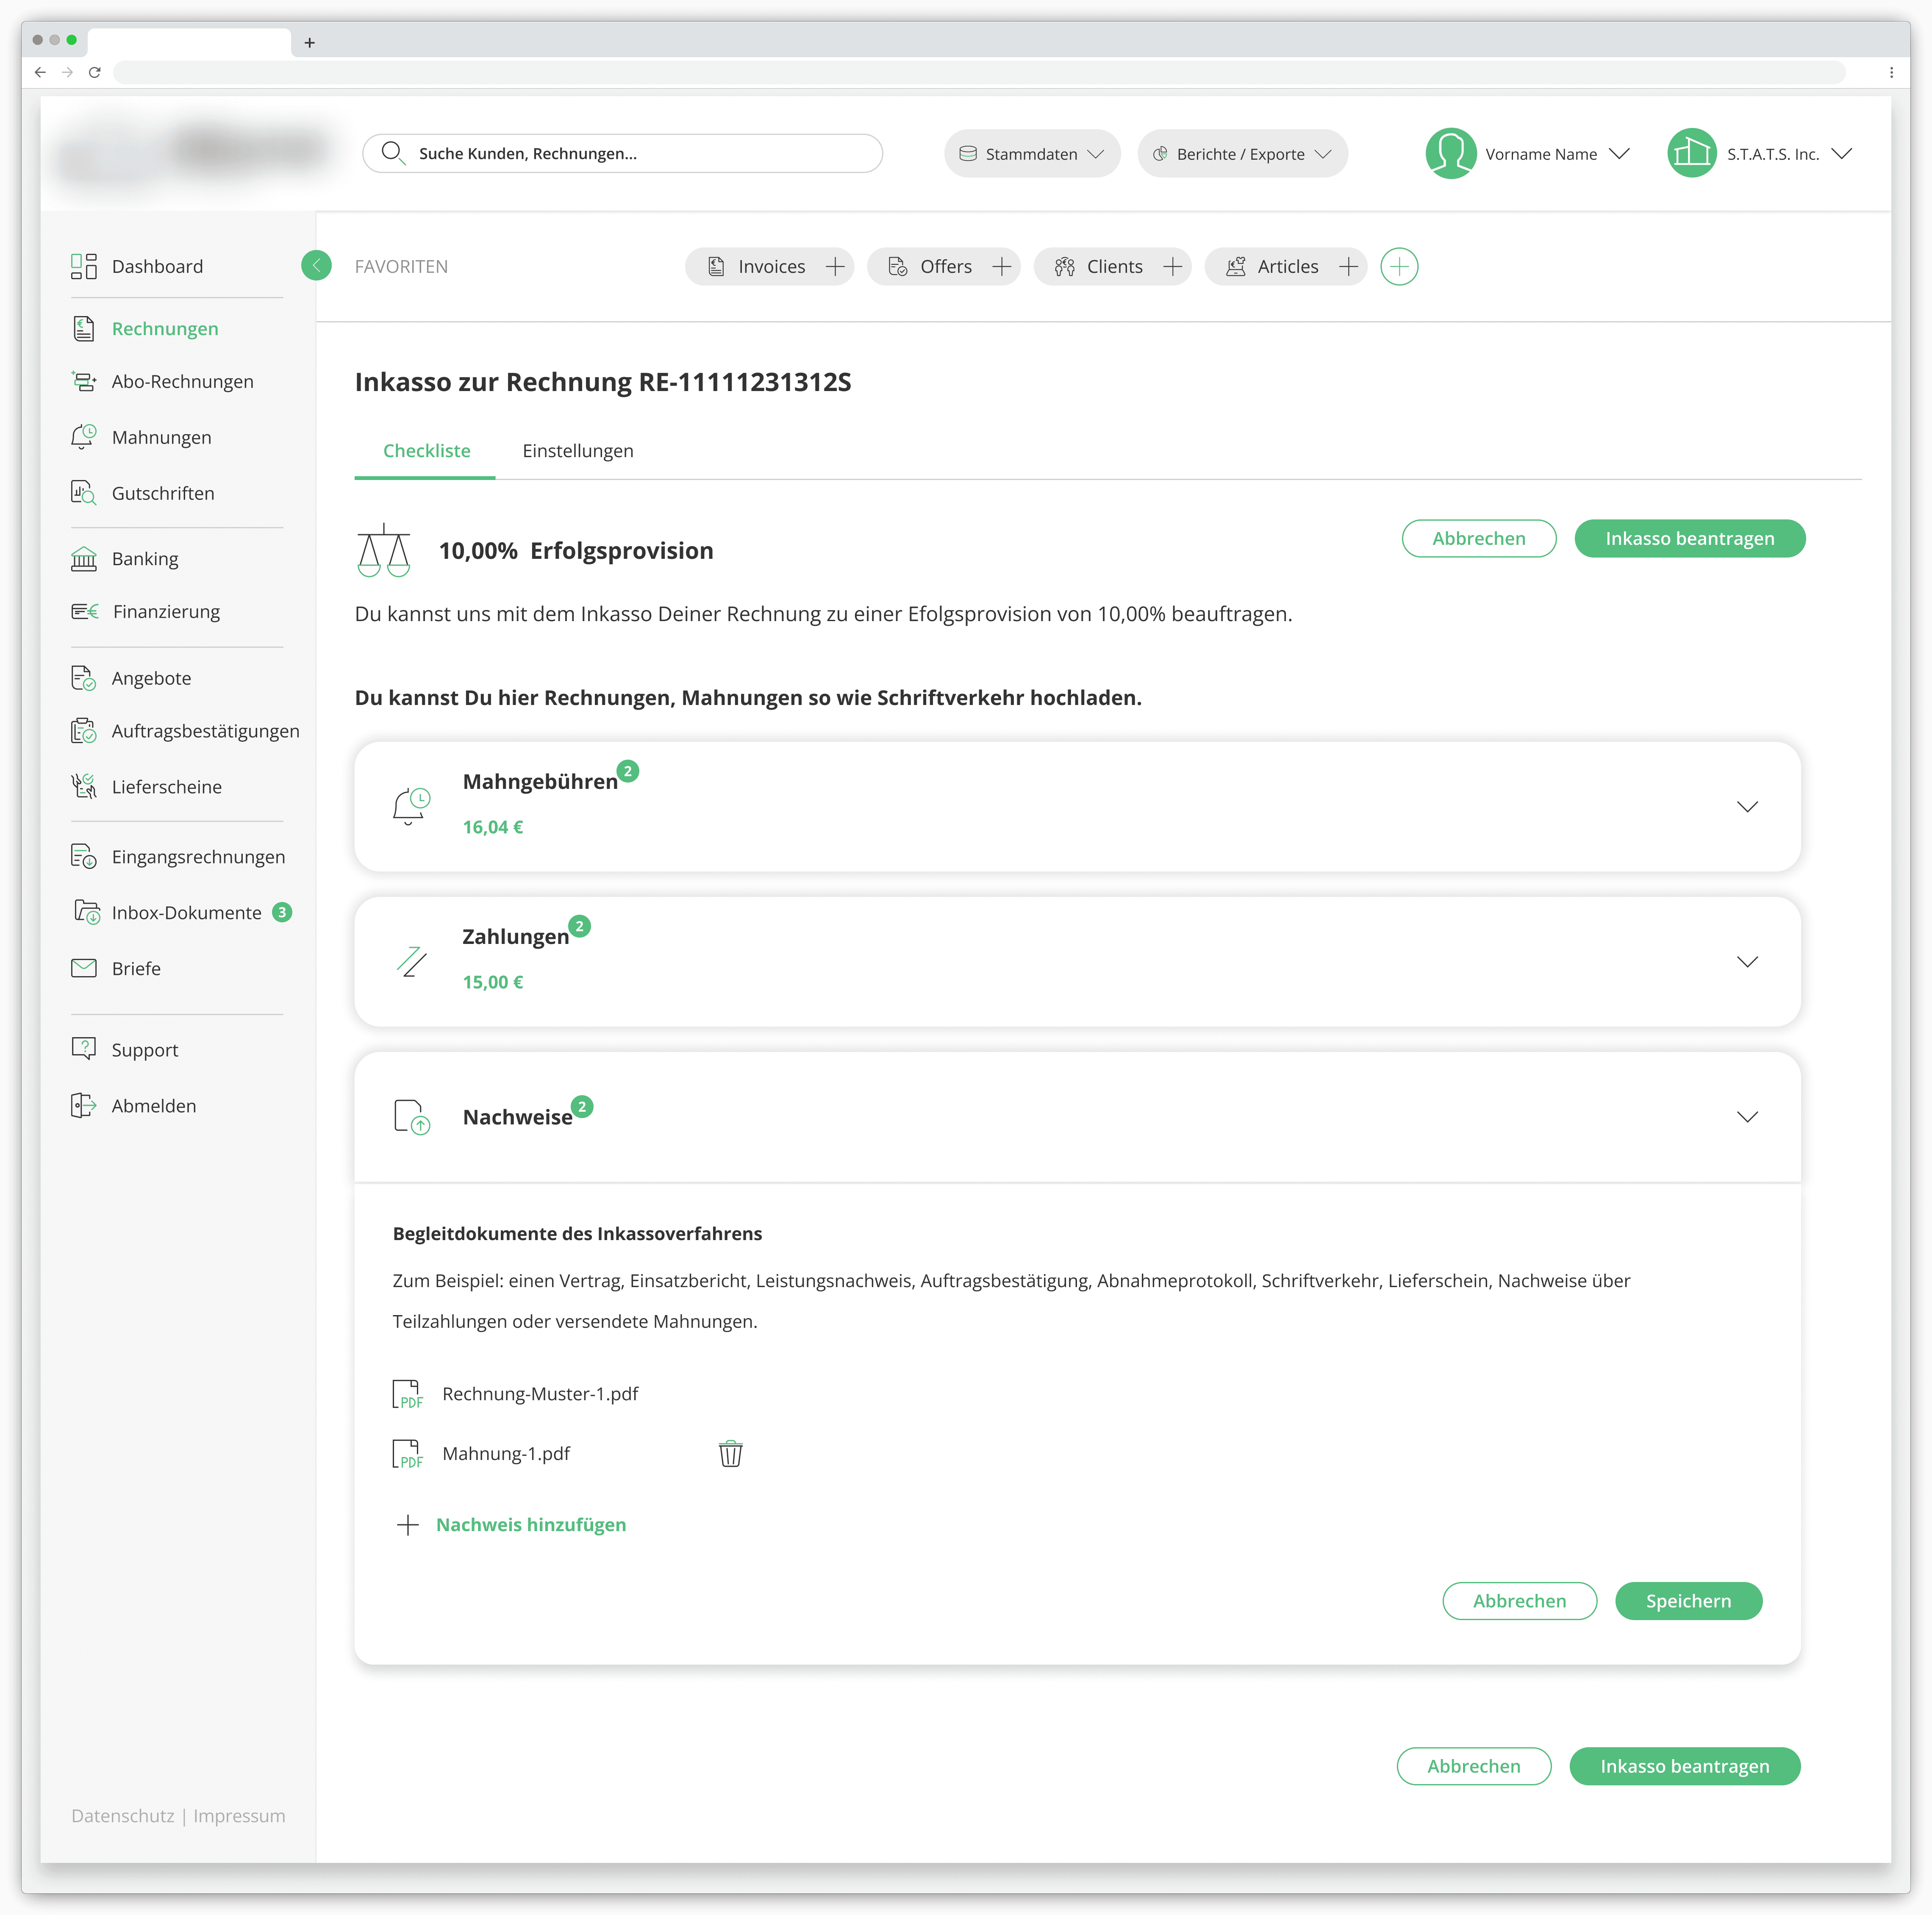Click the Banking sidebar icon
Screen dimensions: 1932x1915
84,558
